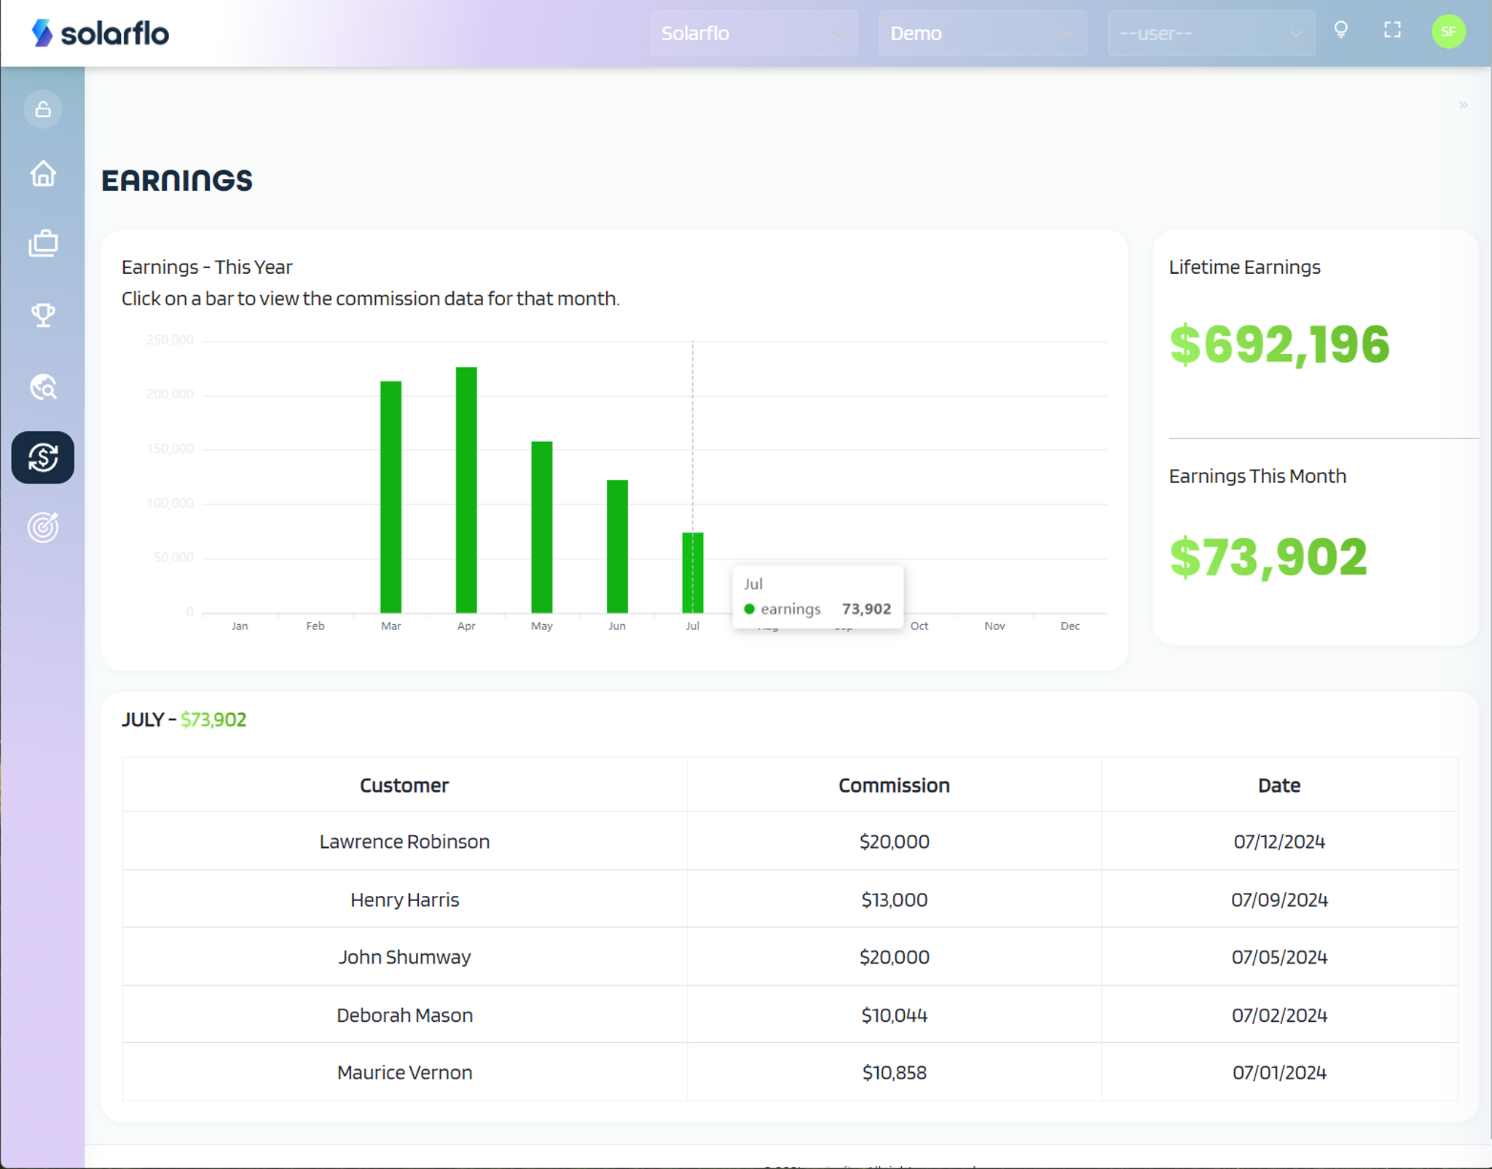Click the 07/09/2024 date cell

(x=1279, y=900)
